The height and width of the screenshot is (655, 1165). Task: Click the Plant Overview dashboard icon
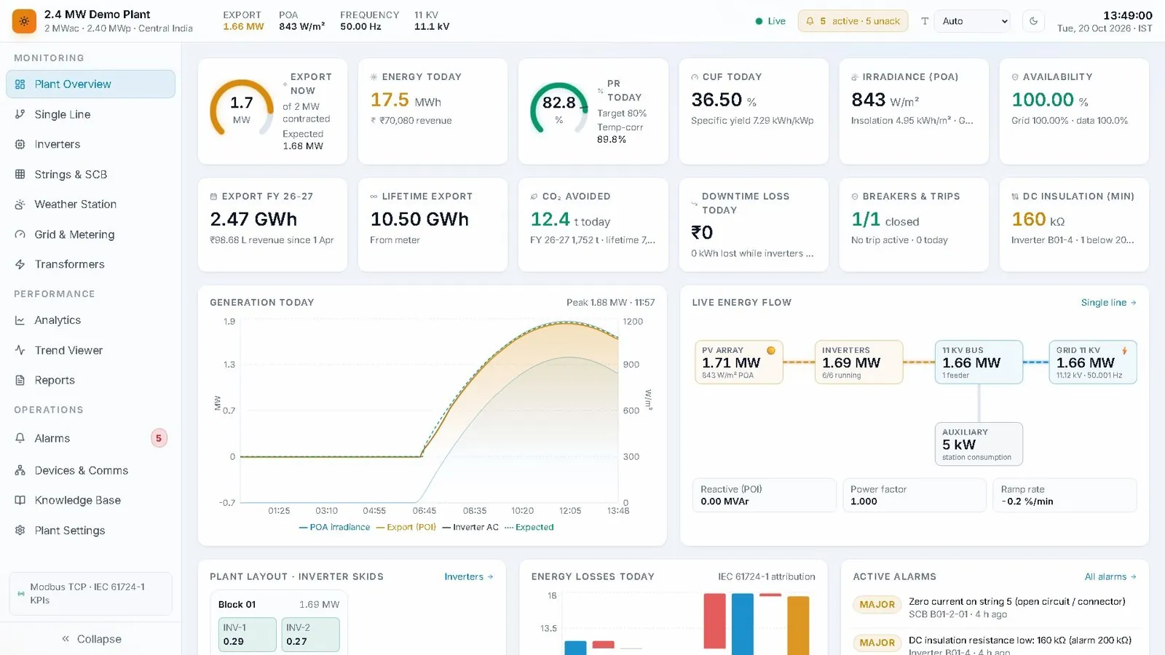tap(20, 84)
